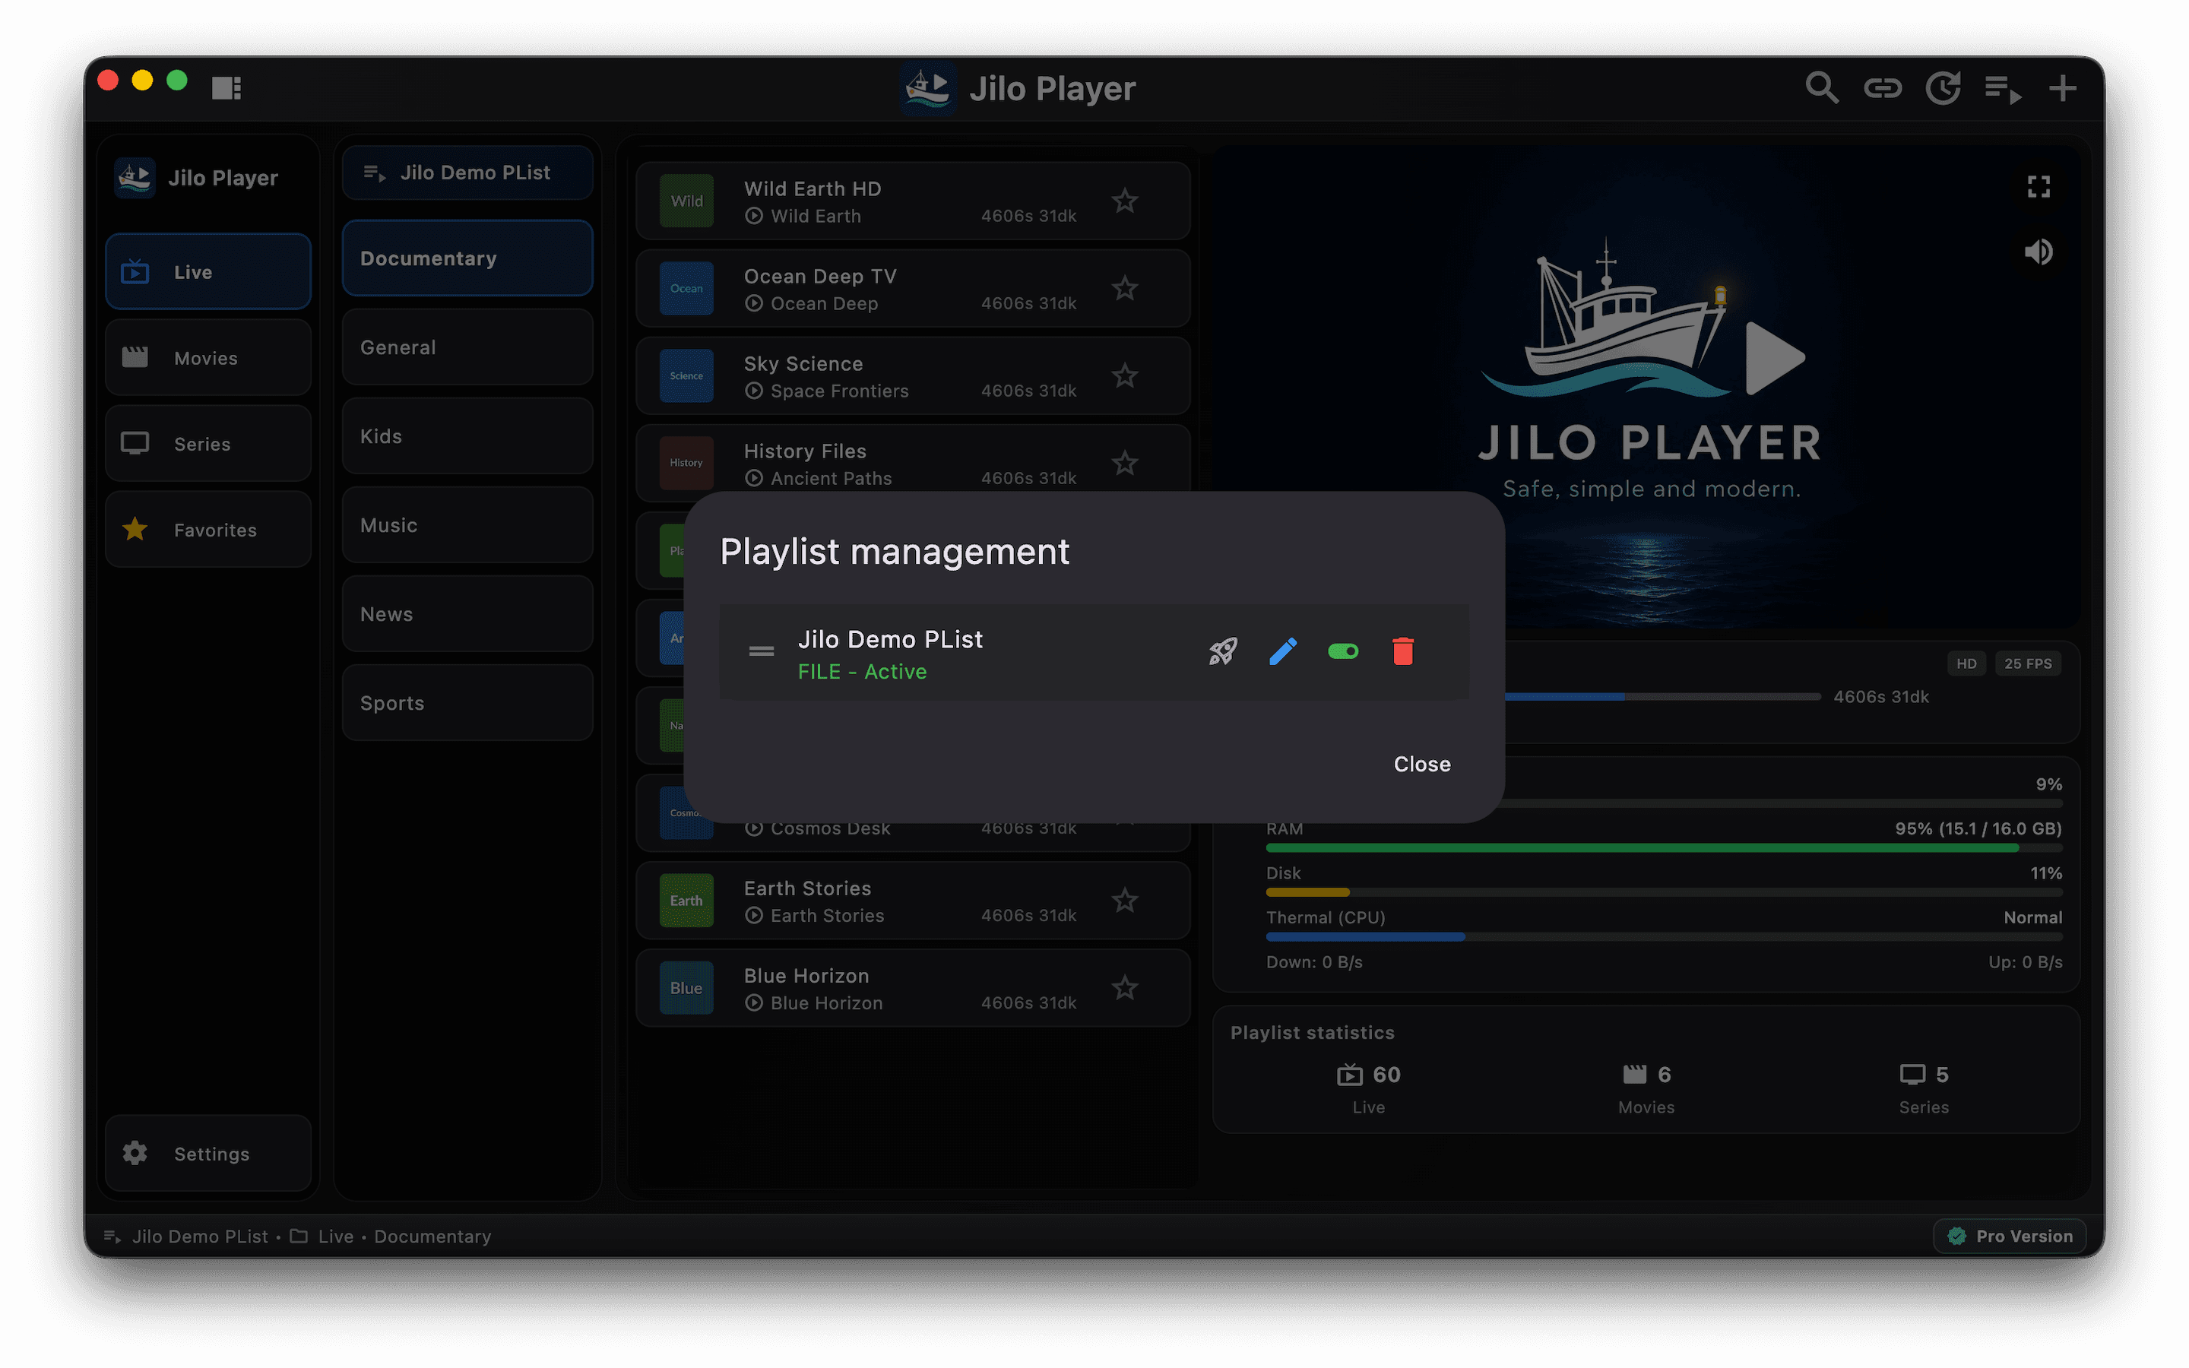The image size is (2189, 1368).
Task: Select the Music category
Action: [467, 524]
